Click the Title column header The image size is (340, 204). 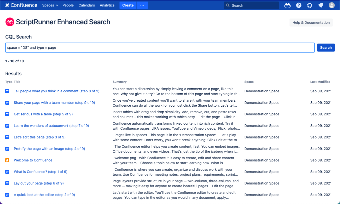coord(17,82)
